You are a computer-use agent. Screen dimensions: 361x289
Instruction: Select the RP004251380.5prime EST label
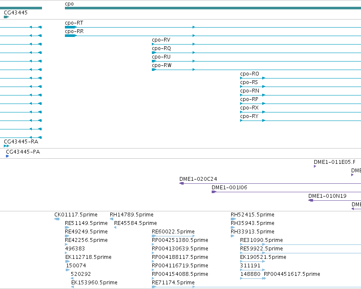[180, 241]
